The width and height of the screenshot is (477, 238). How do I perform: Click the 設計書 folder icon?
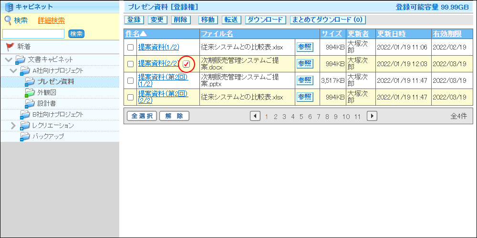[30, 104]
